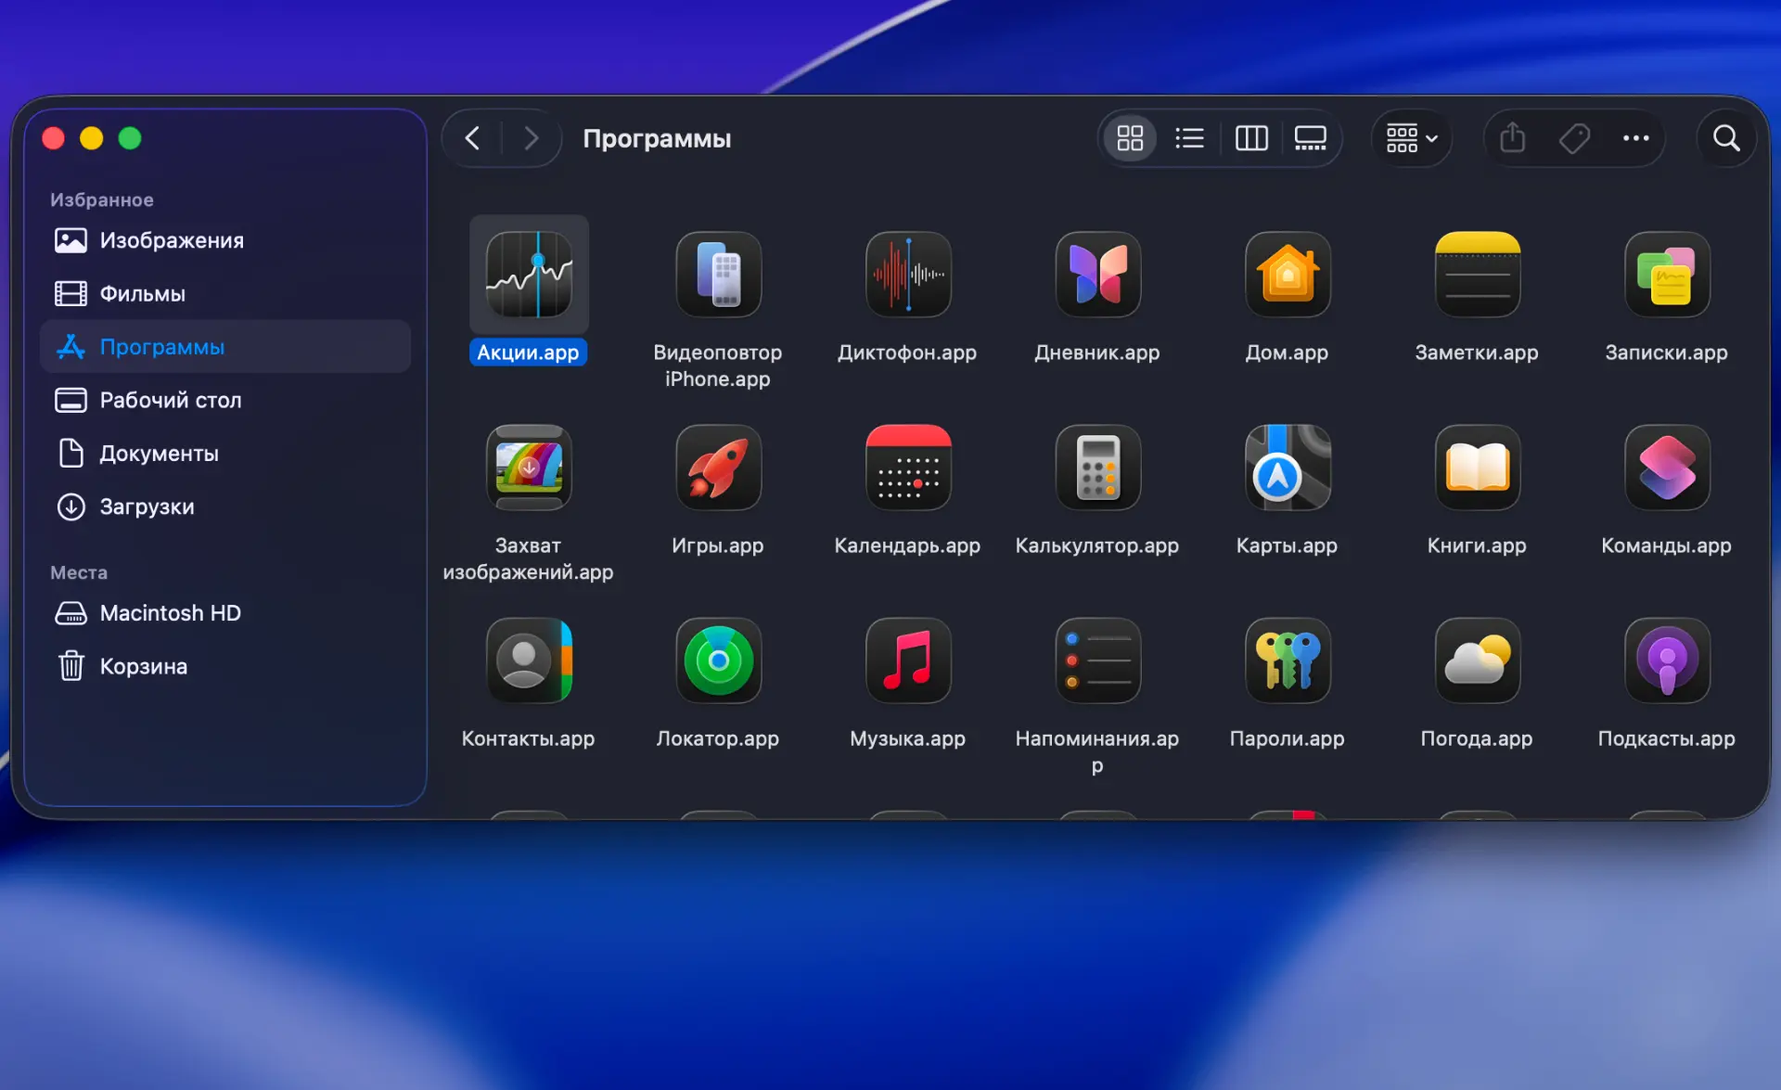Select Изображения in the sidebar
Image resolution: width=1781 pixels, height=1090 pixels.
[x=225, y=240]
